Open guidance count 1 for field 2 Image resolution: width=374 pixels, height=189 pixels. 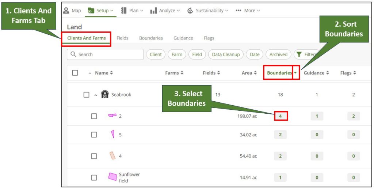[x=317, y=116]
